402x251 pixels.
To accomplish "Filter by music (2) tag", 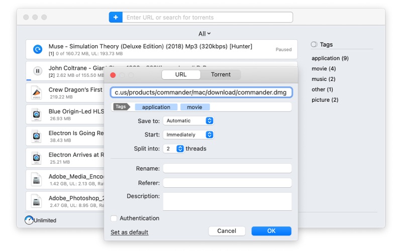I will tap(323, 79).
